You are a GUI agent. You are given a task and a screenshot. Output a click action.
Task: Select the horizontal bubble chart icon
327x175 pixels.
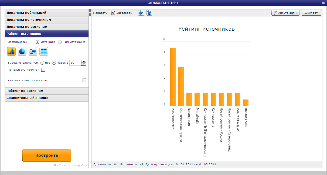(33, 51)
